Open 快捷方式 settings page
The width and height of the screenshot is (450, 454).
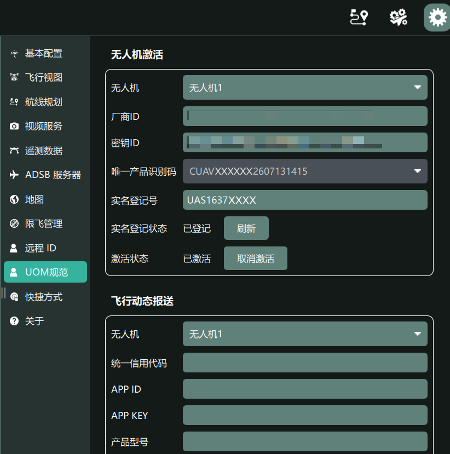pos(45,297)
